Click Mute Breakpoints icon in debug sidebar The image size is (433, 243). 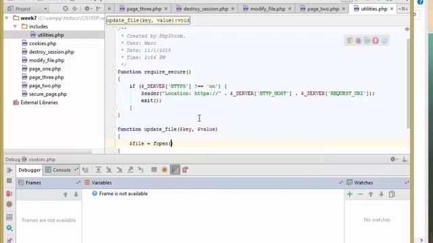click(x=9, y=205)
